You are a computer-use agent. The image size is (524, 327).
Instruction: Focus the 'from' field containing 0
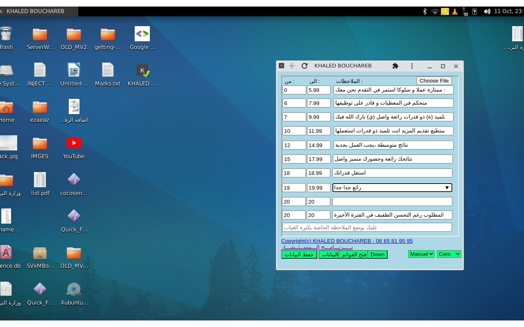tap(294, 90)
